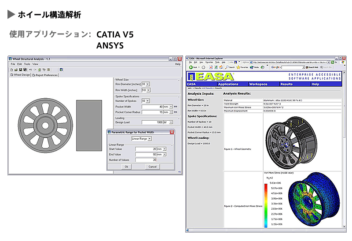The width and height of the screenshot is (352, 241).
Task: Open the End Value unit dropdown
Action: tap(165, 155)
